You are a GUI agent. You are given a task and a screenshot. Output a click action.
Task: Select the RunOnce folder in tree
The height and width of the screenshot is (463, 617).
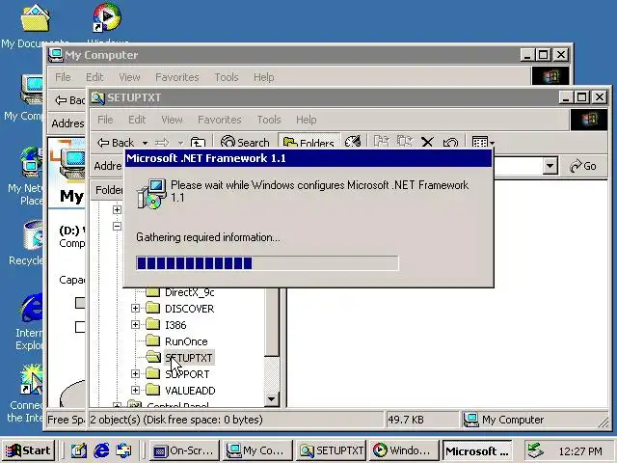pyautogui.click(x=186, y=341)
